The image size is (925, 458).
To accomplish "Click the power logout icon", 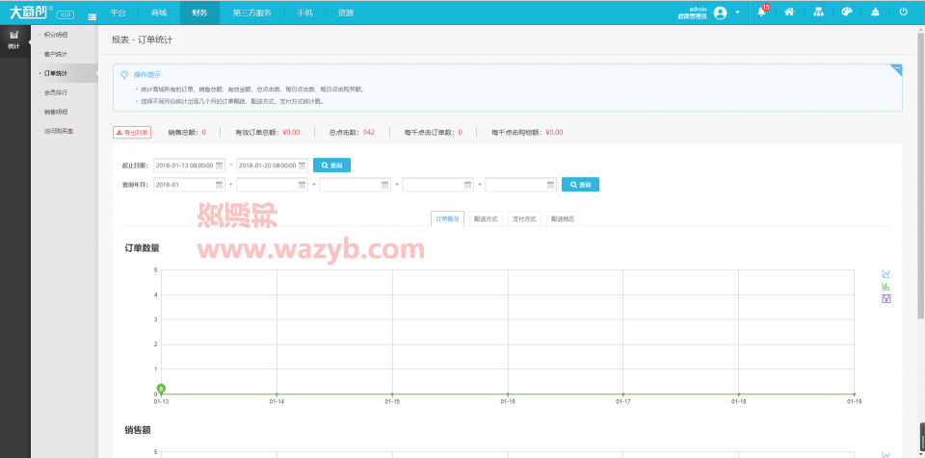I will pyautogui.click(x=903, y=12).
